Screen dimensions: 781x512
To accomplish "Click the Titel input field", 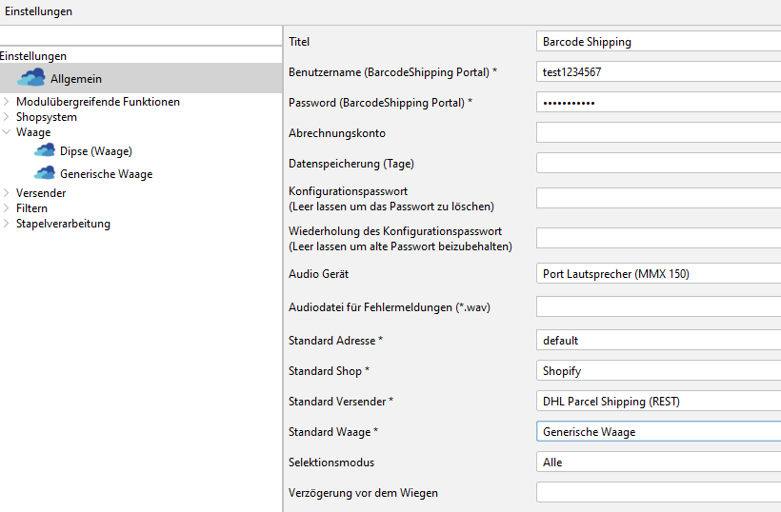I will [x=657, y=42].
